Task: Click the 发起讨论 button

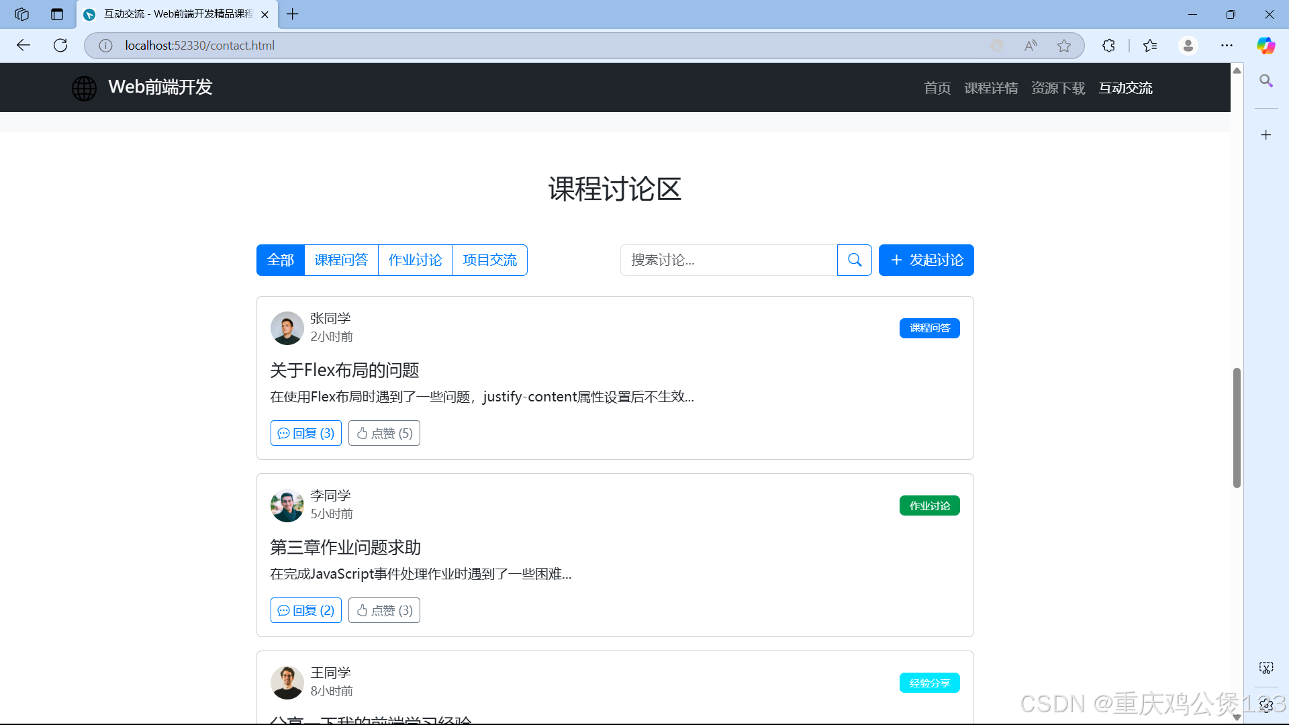Action: 926,260
